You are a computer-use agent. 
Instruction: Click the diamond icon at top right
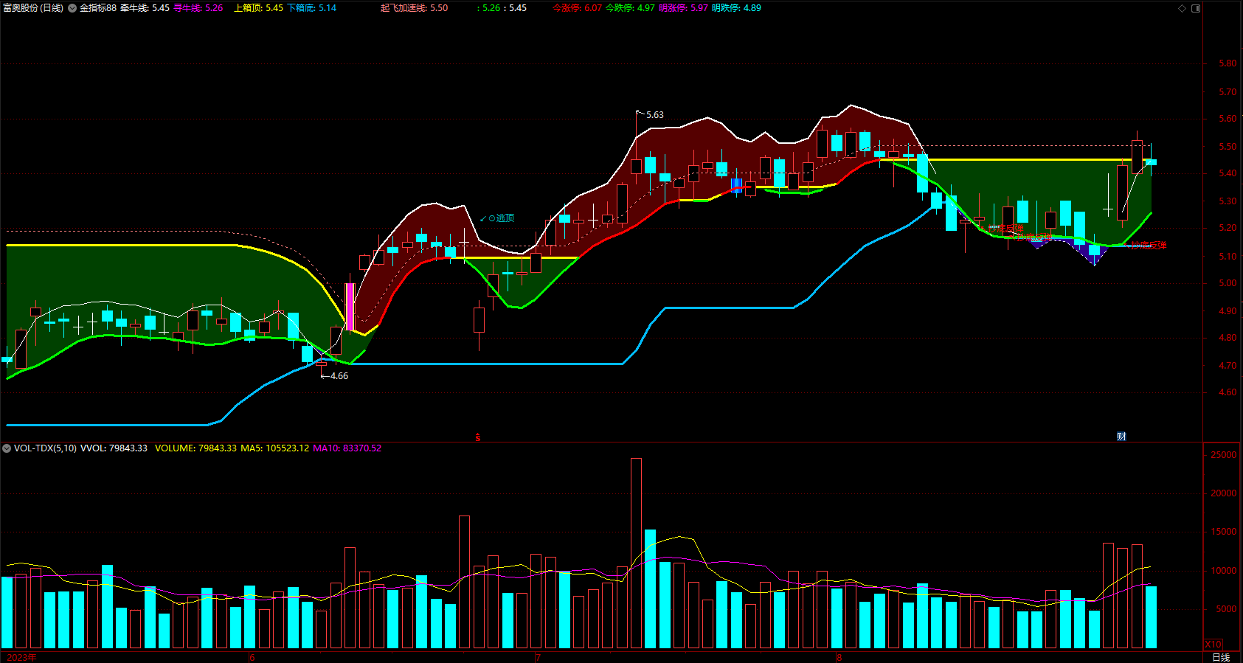pos(1182,8)
